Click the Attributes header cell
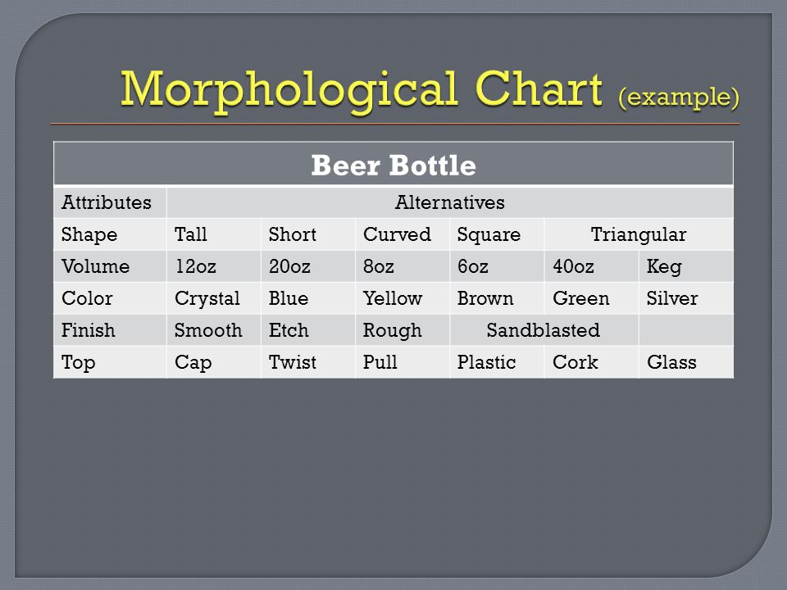This screenshot has height=590, width=787. click(110, 202)
